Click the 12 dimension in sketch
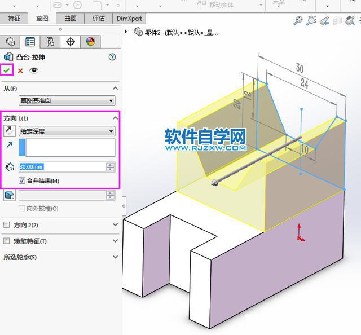361x335 pixels. [x=248, y=95]
